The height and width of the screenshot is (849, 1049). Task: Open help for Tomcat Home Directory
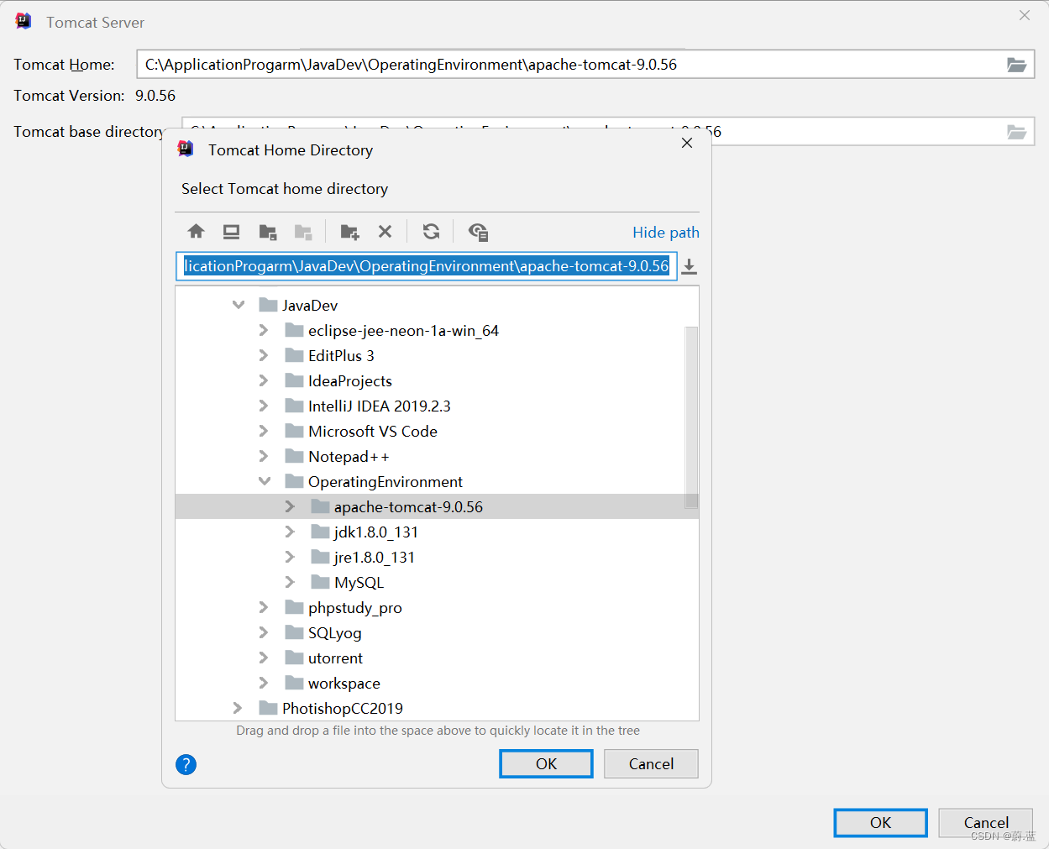click(186, 764)
